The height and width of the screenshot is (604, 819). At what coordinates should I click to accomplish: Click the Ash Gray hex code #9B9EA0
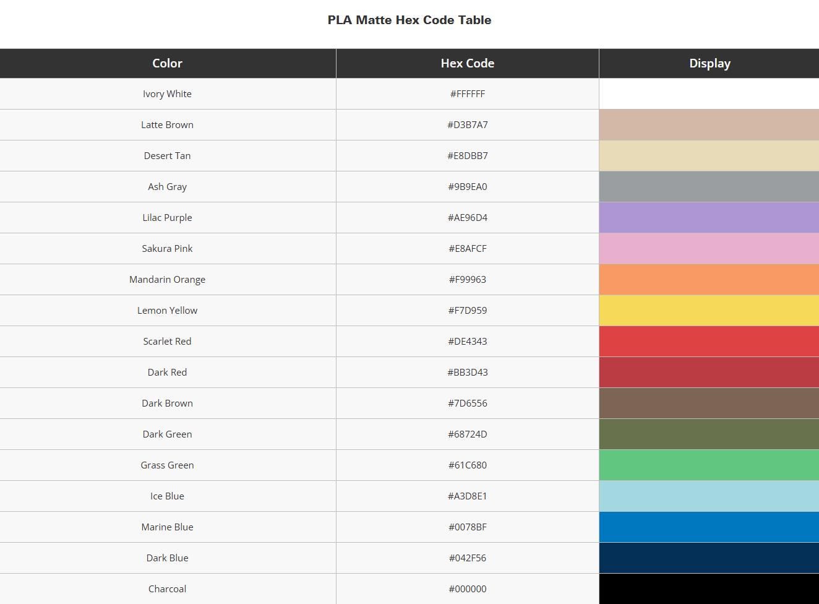point(467,187)
